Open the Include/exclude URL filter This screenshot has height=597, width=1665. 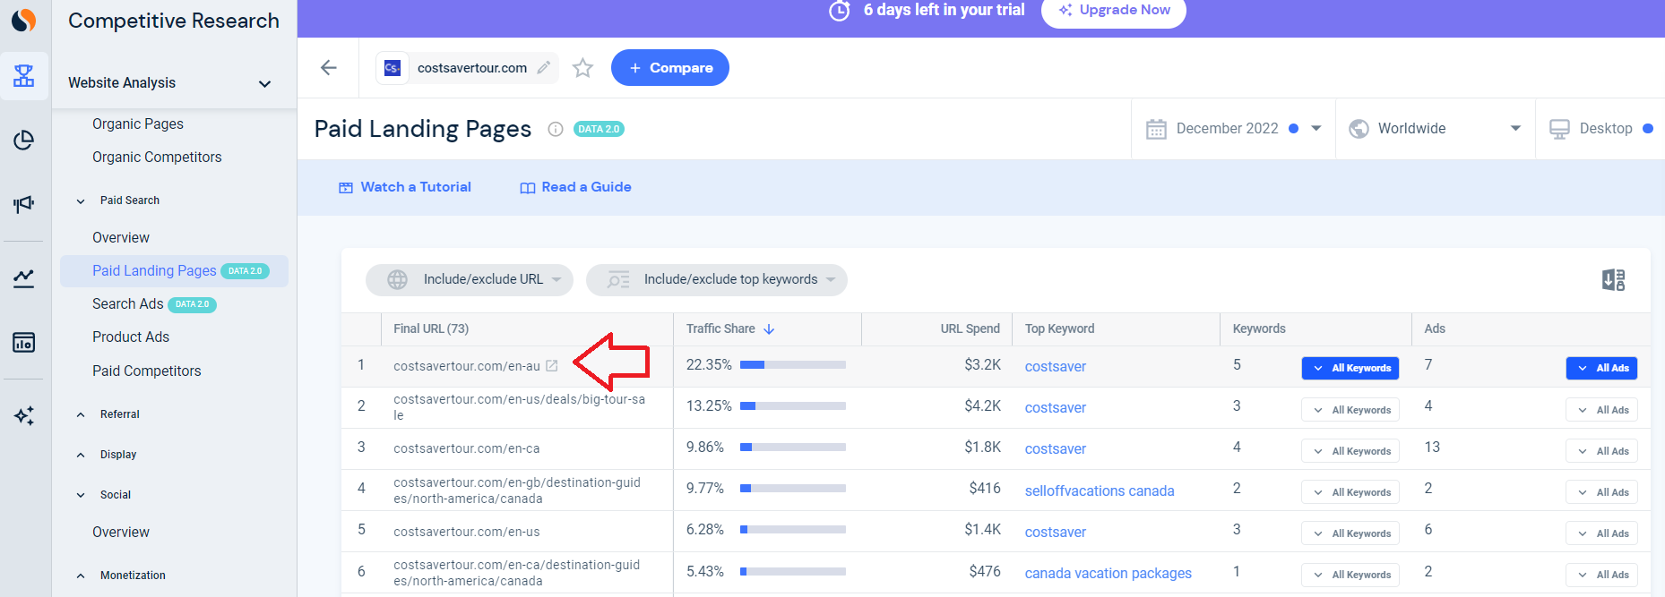point(470,280)
